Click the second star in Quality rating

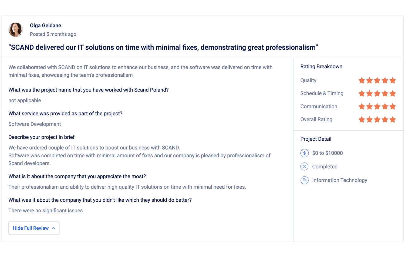pos(369,80)
